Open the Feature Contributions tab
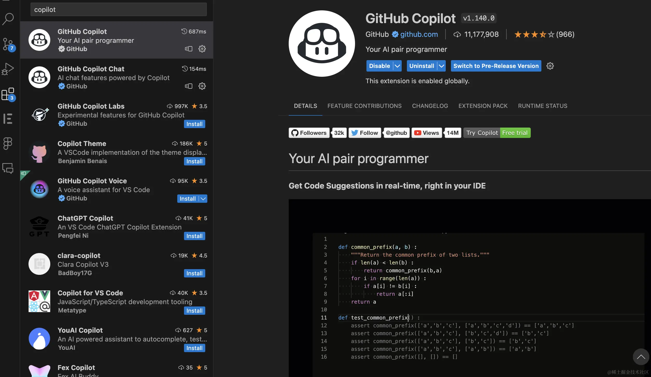This screenshot has height=377, width=651. 364,106
